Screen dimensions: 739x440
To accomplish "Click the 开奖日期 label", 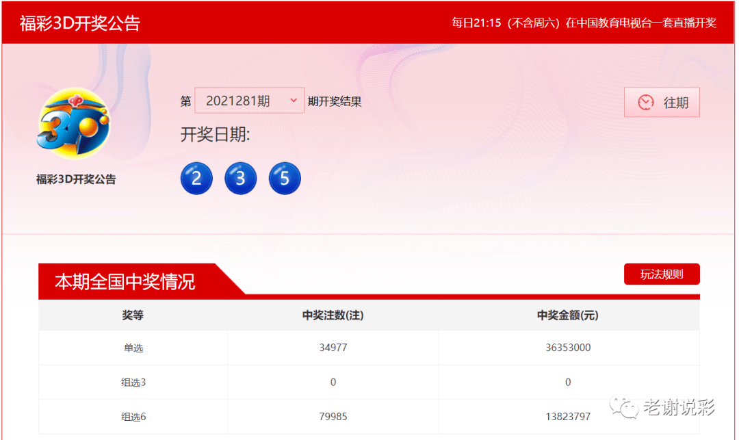I will pyautogui.click(x=215, y=135).
